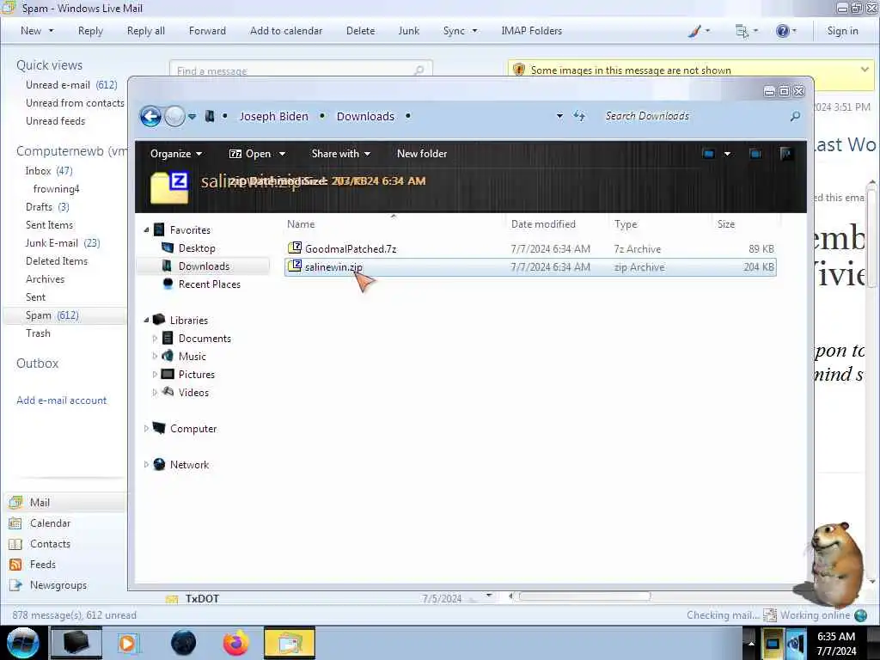Viewport: 880px width, 660px height.
Task: Click IMAP Folders in Live Mail
Action: click(531, 31)
